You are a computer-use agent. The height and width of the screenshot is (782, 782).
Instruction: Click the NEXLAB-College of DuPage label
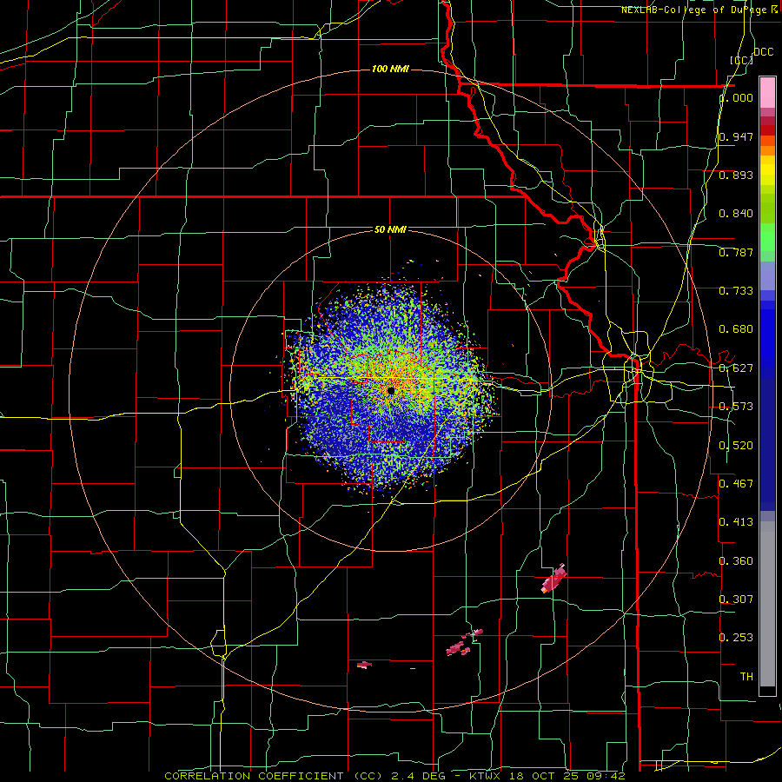tap(699, 10)
